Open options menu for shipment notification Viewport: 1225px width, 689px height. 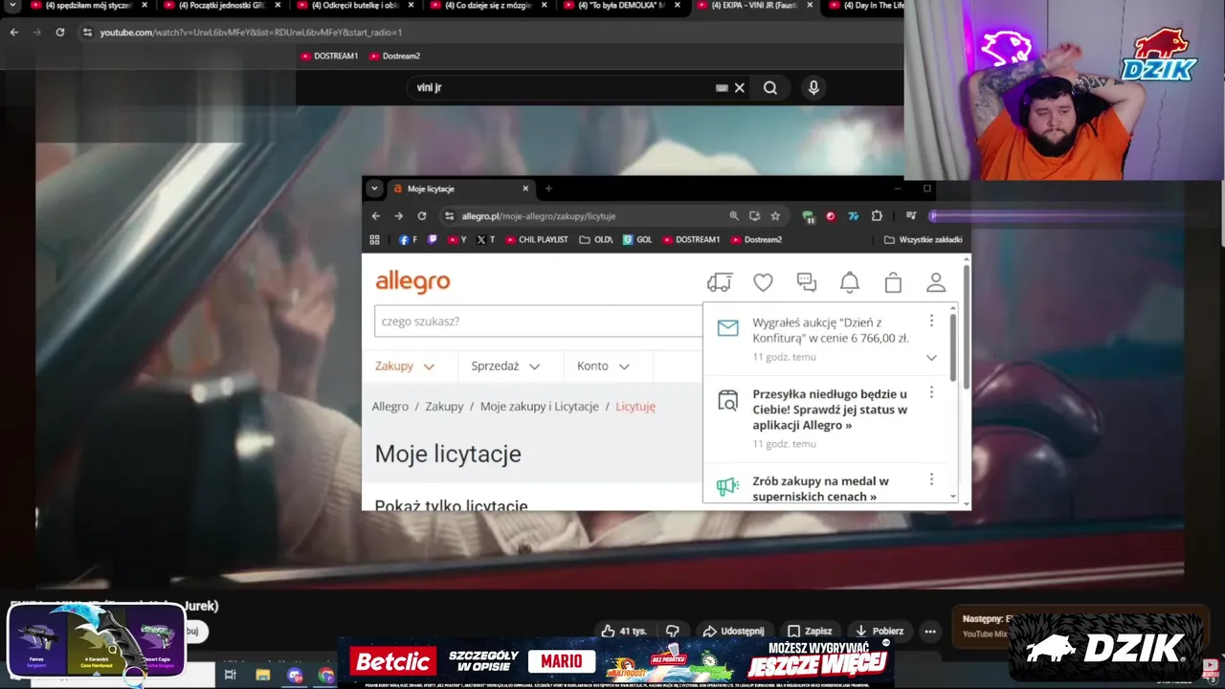[x=931, y=393]
